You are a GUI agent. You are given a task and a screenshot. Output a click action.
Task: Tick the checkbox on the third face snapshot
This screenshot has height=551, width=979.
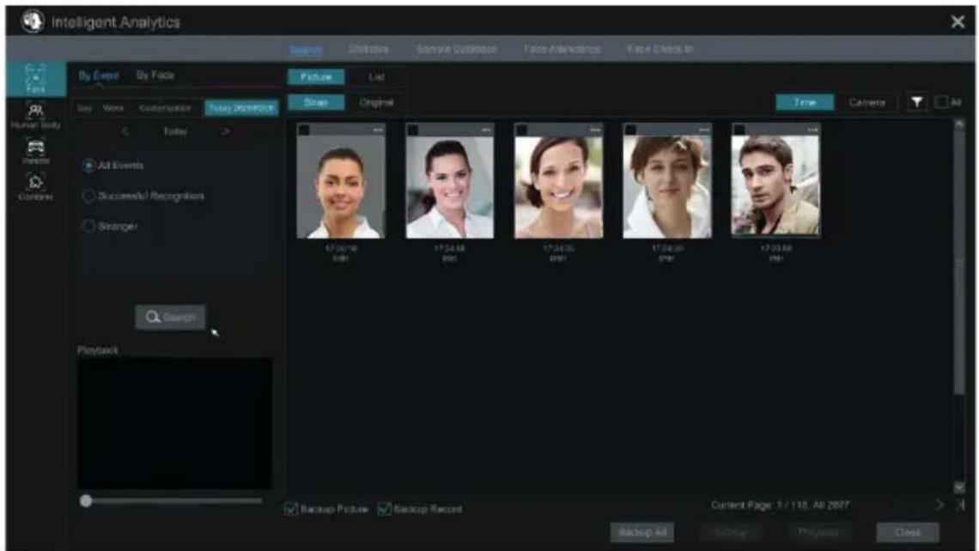pos(521,130)
